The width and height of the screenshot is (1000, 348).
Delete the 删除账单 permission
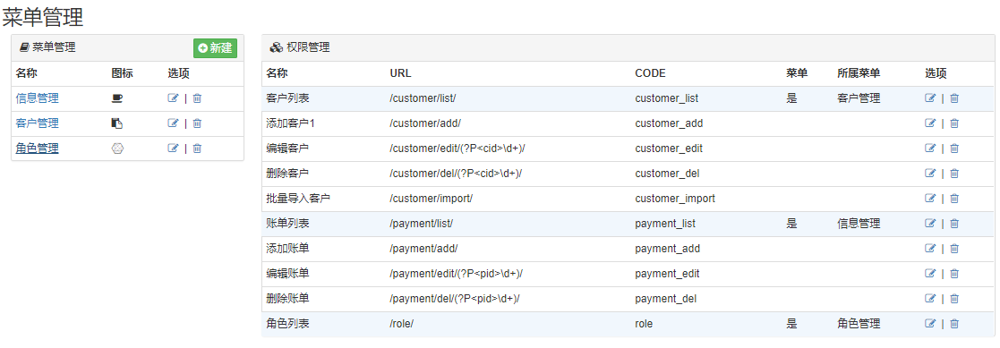point(954,298)
